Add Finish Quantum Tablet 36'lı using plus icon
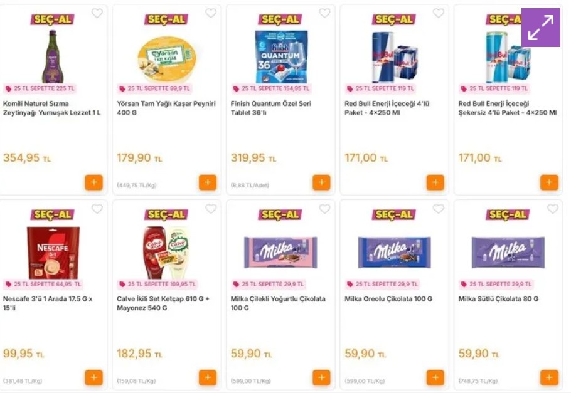 [321, 182]
